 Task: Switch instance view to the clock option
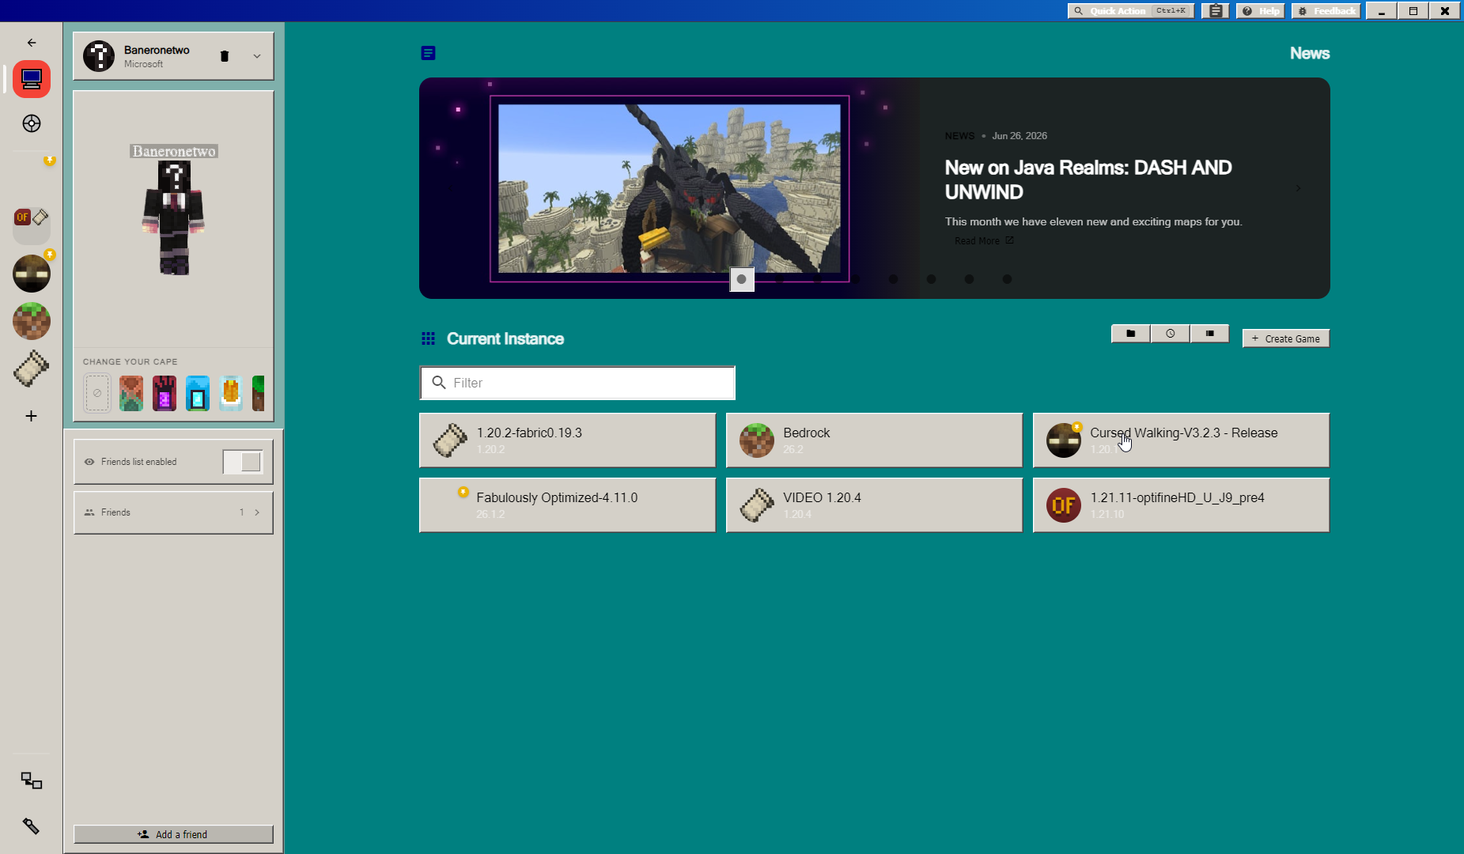[x=1171, y=334]
